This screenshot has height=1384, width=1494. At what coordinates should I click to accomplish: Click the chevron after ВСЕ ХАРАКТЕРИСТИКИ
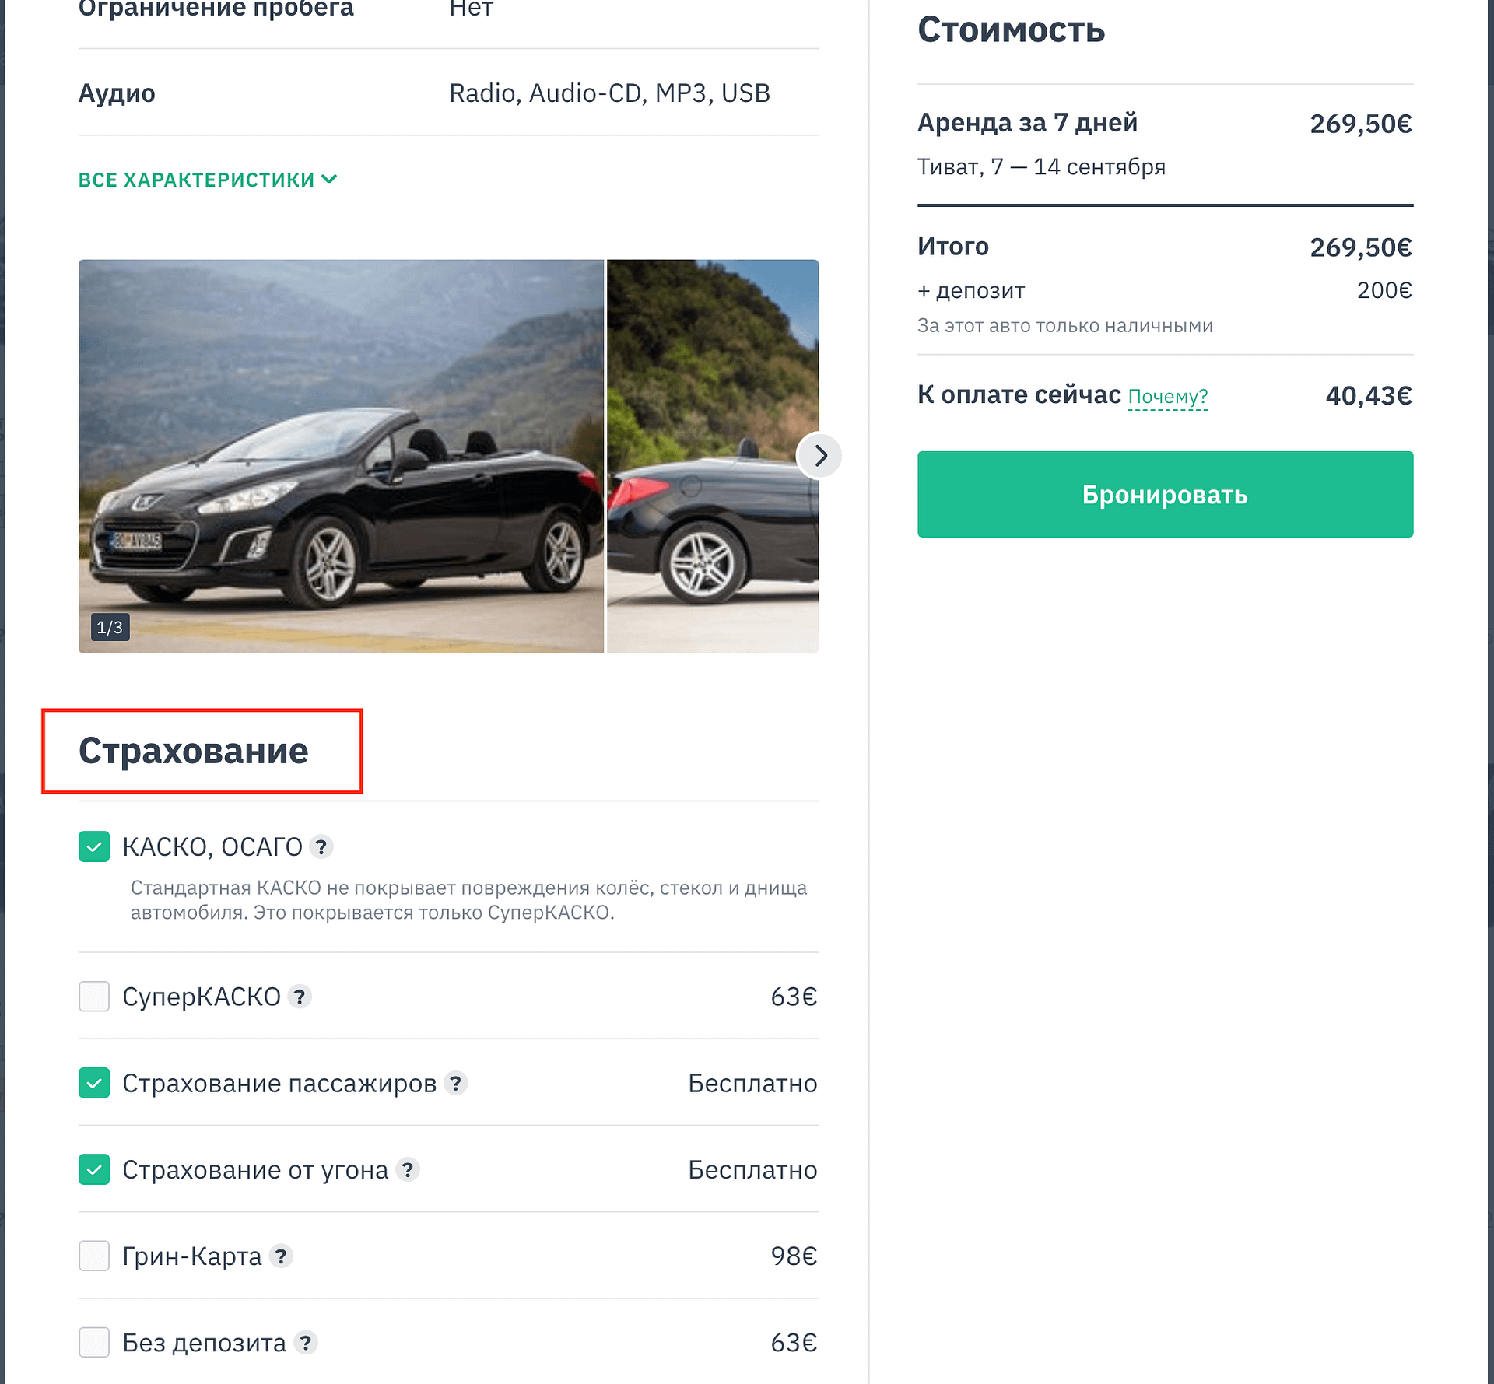(x=330, y=180)
